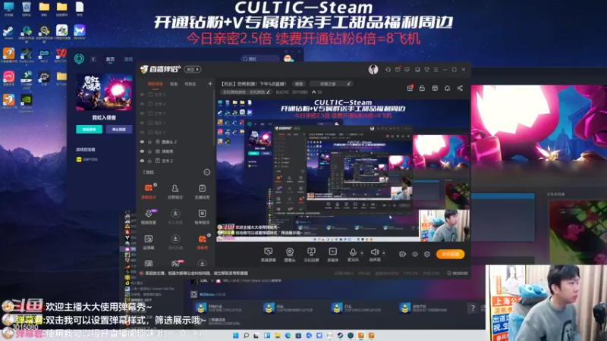Open the 房管助手 toolbox tool

(x=175, y=192)
